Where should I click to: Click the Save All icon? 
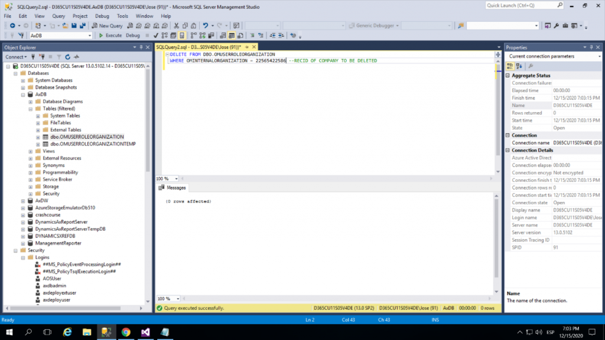click(x=83, y=25)
